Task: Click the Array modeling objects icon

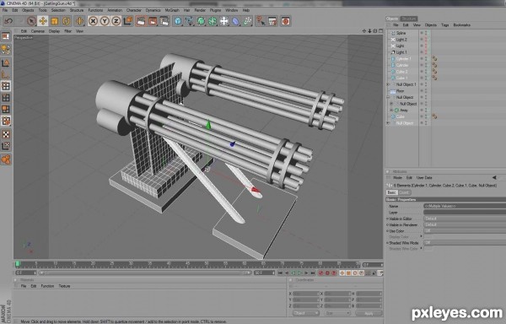Action: pos(213,21)
